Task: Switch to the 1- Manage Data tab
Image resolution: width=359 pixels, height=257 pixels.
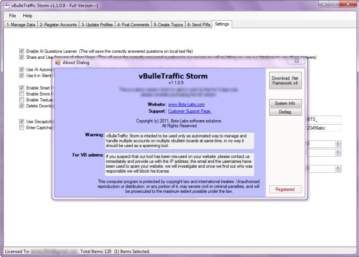Action: pos(20,25)
